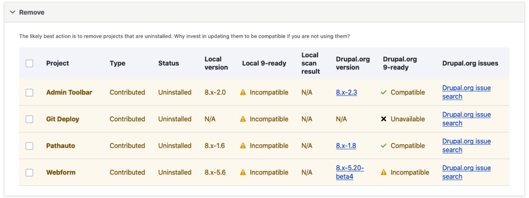The width and height of the screenshot is (529, 198).
Task: Click the Drupal.org version column header
Action: click(353, 63)
